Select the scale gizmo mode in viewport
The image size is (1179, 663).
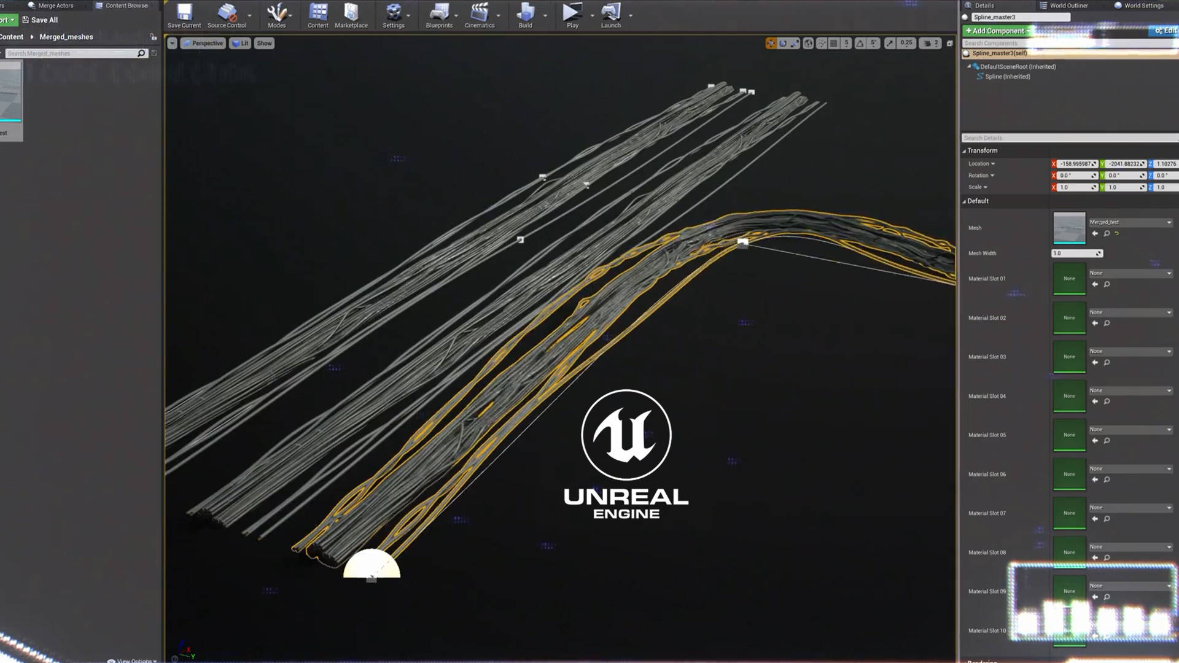click(795, 43)
